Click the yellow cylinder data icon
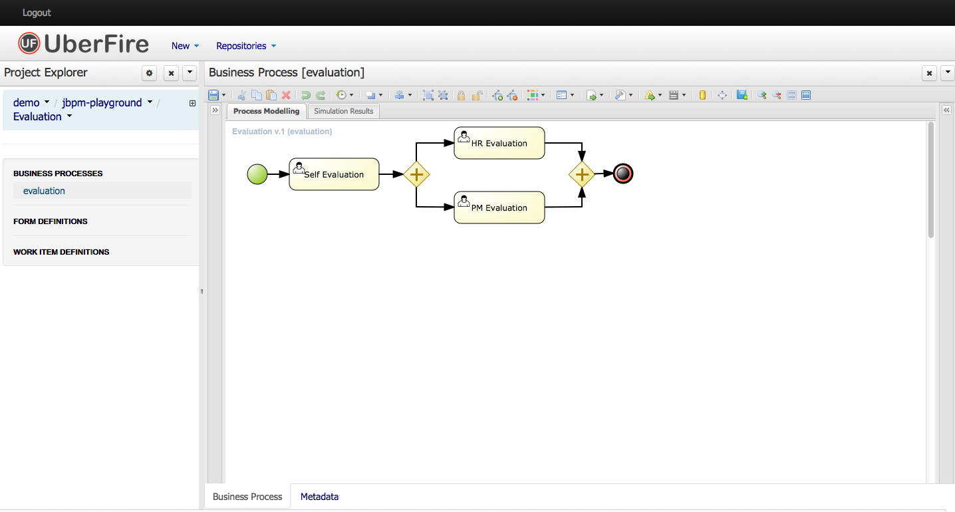The height and width of the screenshot is (512, 955). pyautogui.click(x=702, y=95)
